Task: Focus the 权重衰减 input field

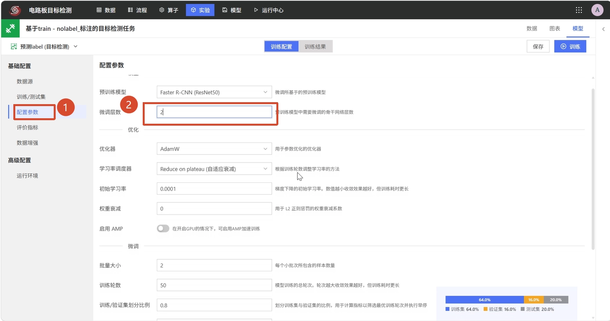Action: (x=214, y=209)
